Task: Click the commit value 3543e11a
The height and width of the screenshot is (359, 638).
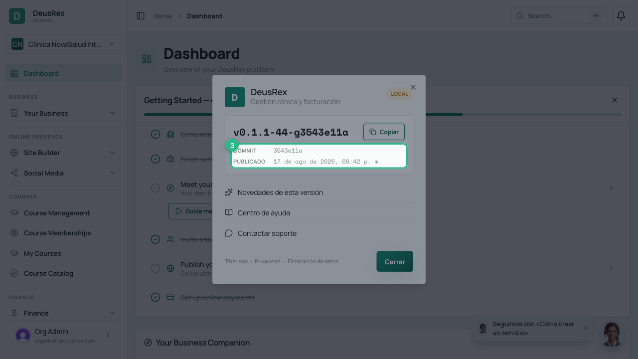Action: click(x=288, y=151)
